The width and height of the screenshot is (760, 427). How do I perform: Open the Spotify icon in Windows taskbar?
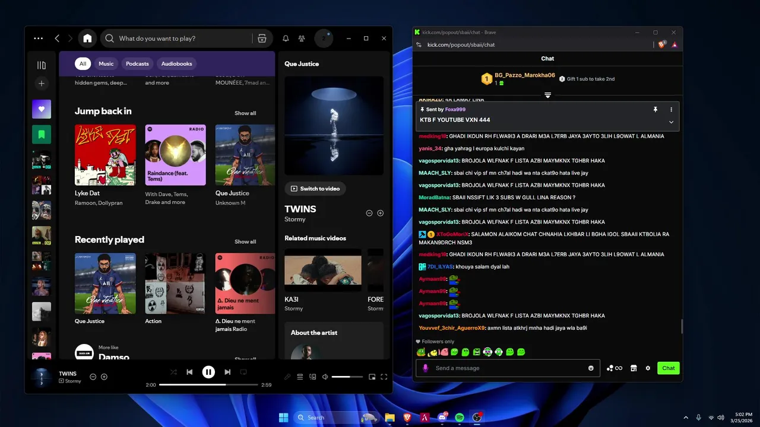(460, 418)
